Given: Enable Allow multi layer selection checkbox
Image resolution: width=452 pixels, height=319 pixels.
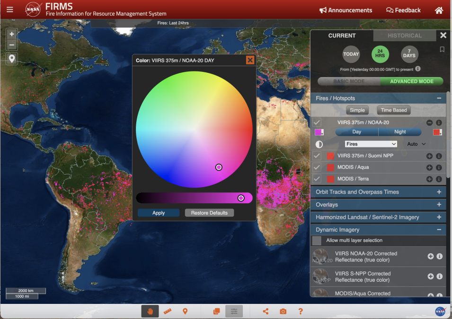Looking at the screenshot, I should pyautogui.click(x=317, y=241).
